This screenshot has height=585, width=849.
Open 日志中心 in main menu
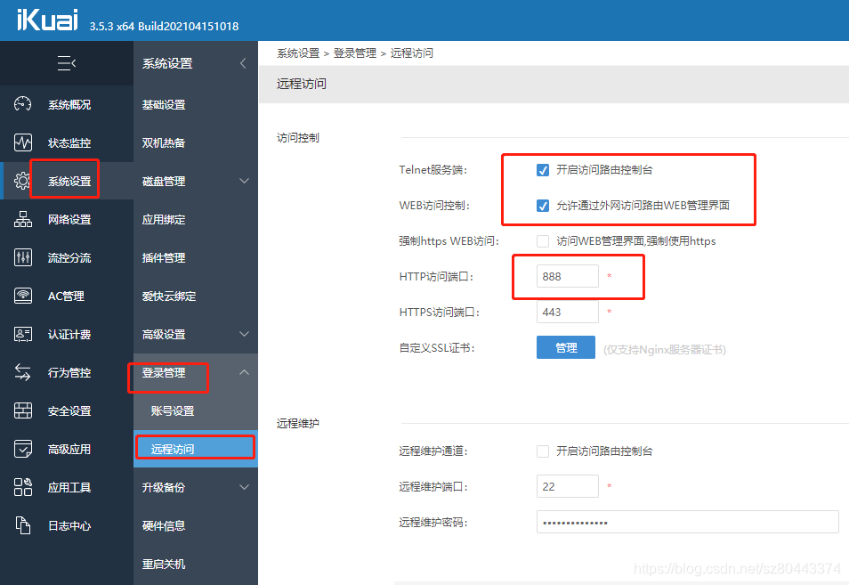tap(69, 526)
